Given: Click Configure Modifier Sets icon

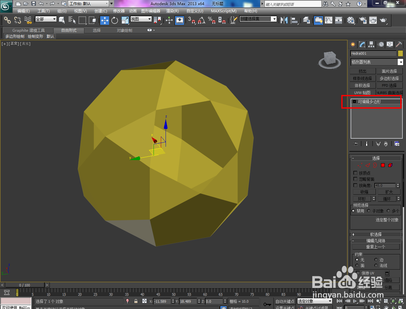Looking at the screenshot, I should pos(397,144).
